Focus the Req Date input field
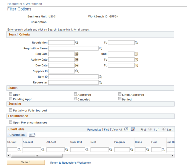 62,54
